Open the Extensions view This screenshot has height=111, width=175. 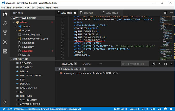point(5,51)
